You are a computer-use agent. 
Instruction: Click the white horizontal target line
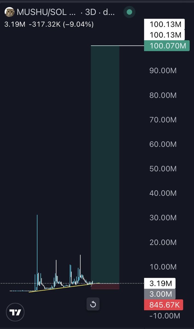pos(118,46)
